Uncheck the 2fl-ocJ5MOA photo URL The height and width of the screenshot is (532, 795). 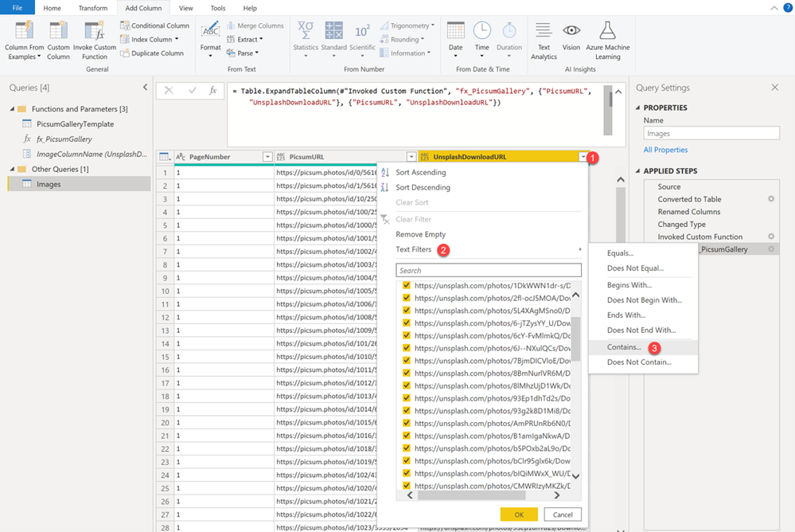[406, 298]
